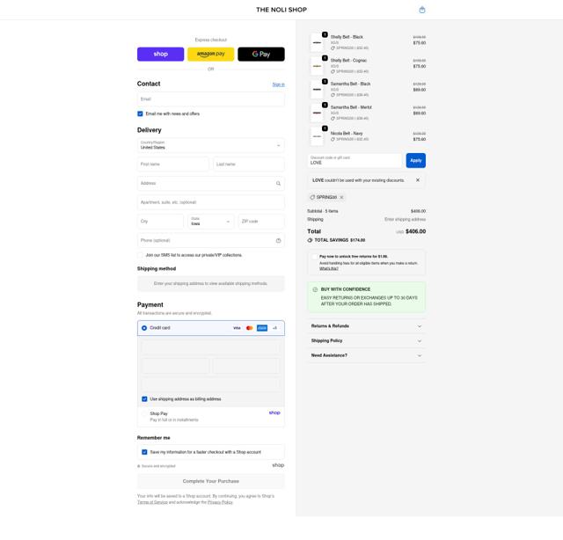Expand the Returns & Refunds section

click(365, 326)
